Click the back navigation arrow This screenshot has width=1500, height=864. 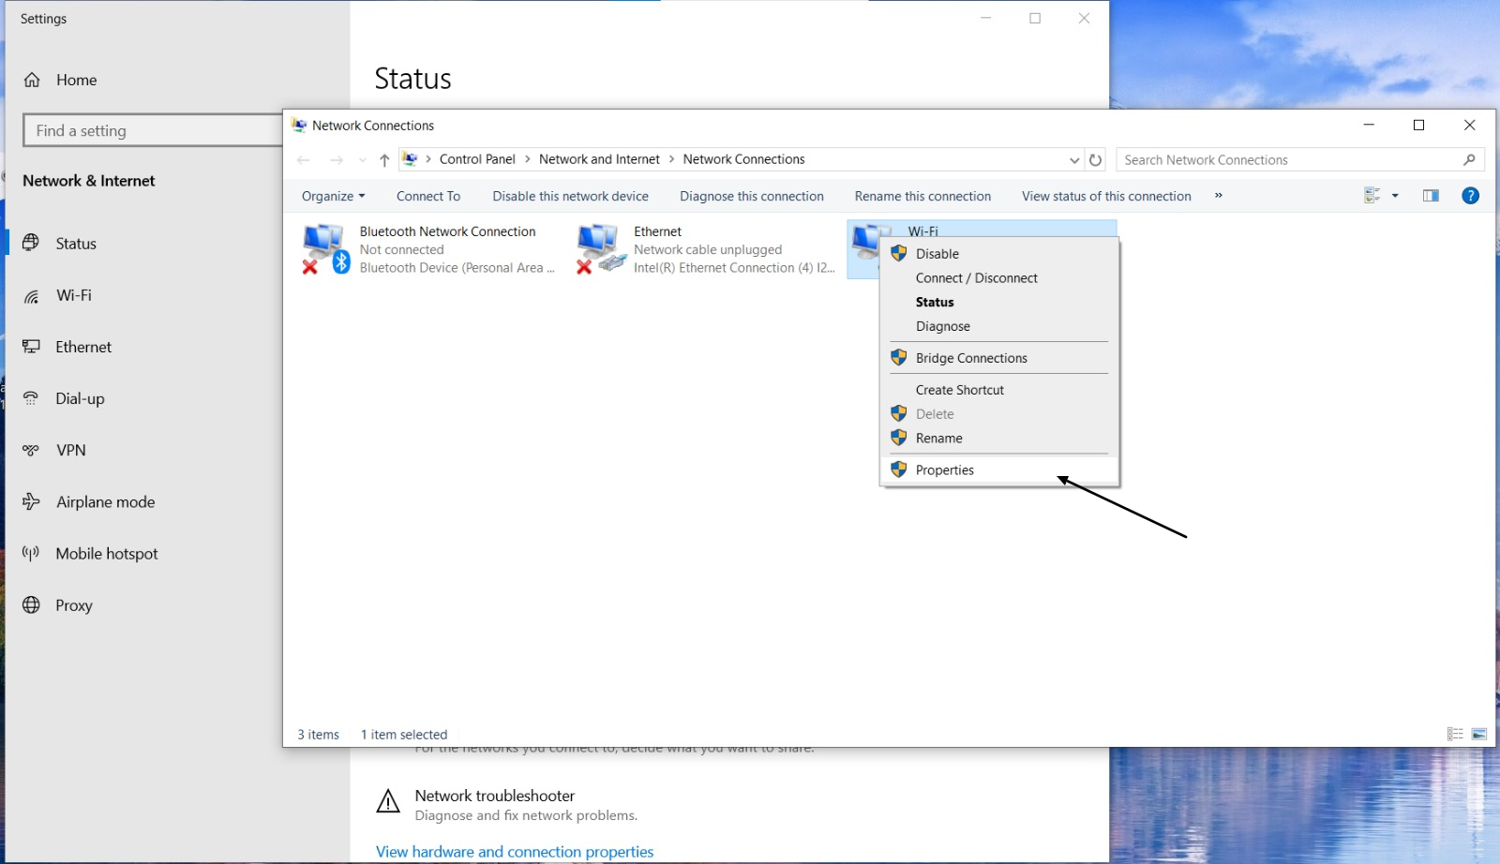(304, 159)
